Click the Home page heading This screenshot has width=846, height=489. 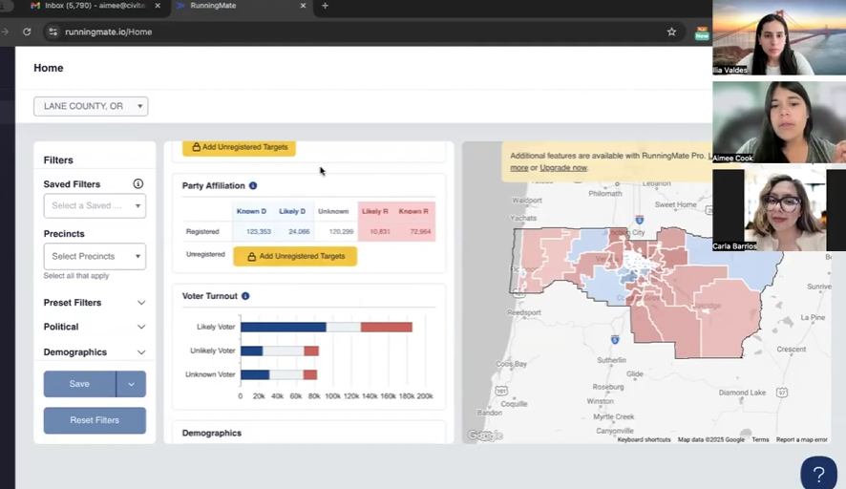(49, 68)
